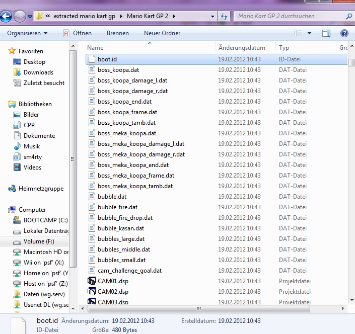The height and width of the screenshot is (334, 355).
Task: Select bubble.dat file icon
Action: [x=92, y=197]
